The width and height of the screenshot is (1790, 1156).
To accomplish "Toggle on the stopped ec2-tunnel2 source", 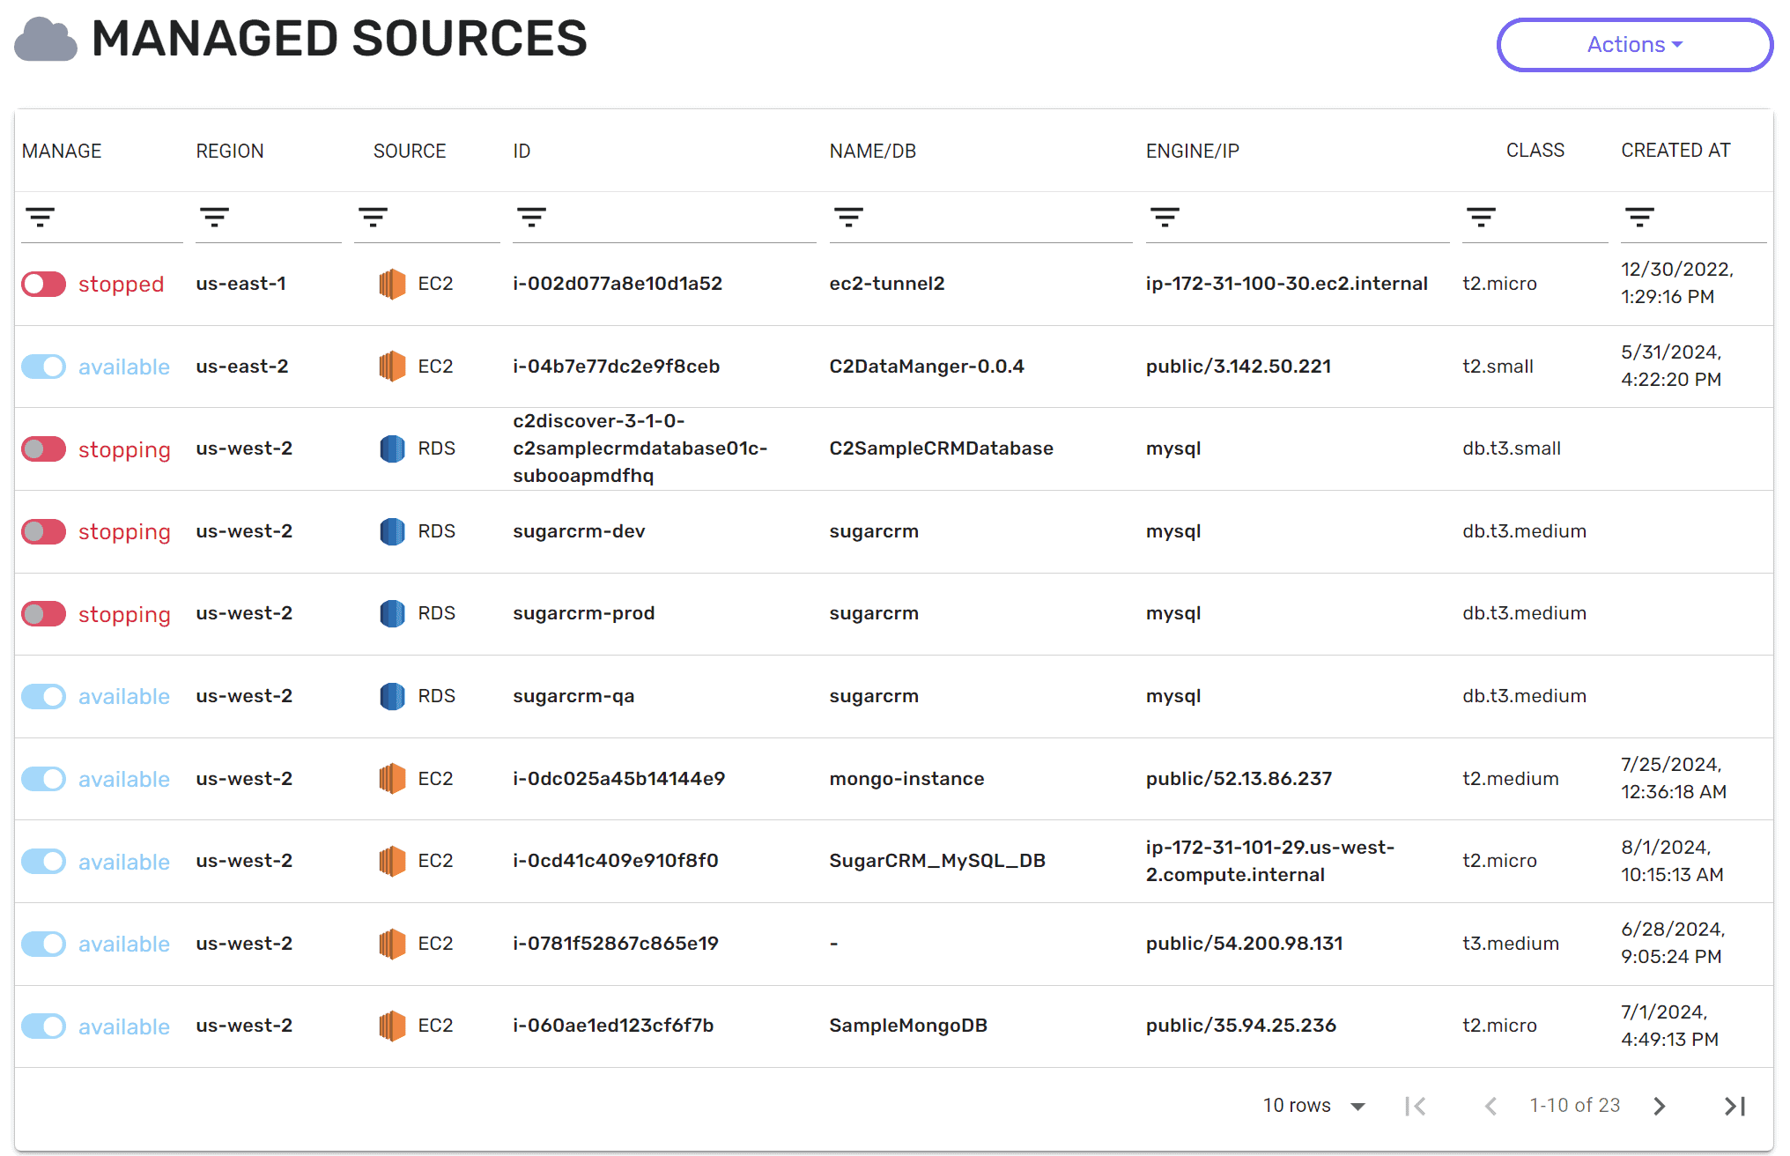I will coord(44,284).
